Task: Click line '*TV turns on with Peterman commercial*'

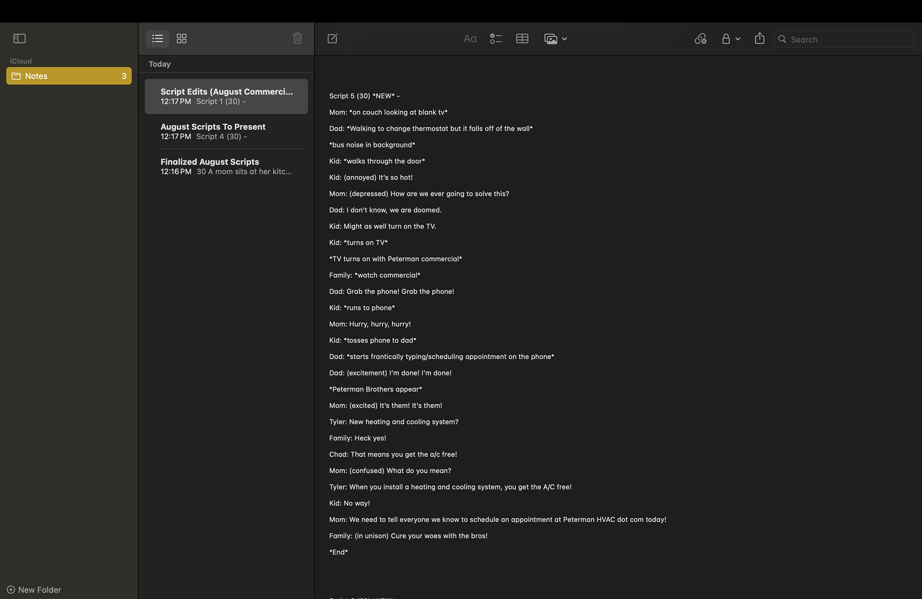Action: [x=395, y=259]
